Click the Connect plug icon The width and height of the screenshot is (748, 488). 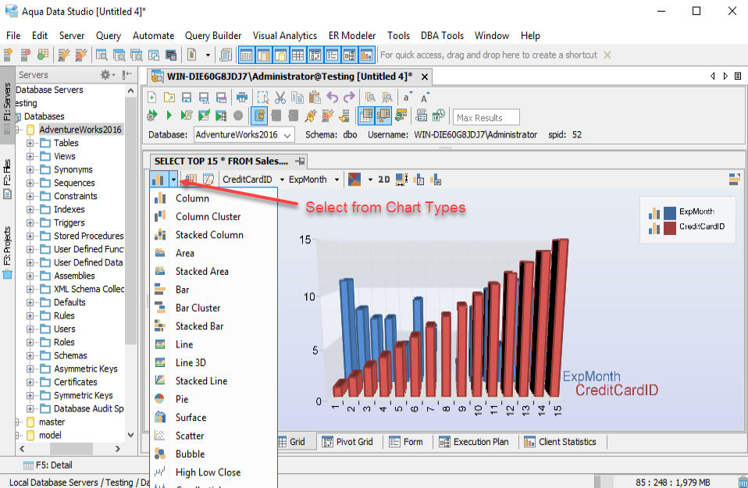311,115
